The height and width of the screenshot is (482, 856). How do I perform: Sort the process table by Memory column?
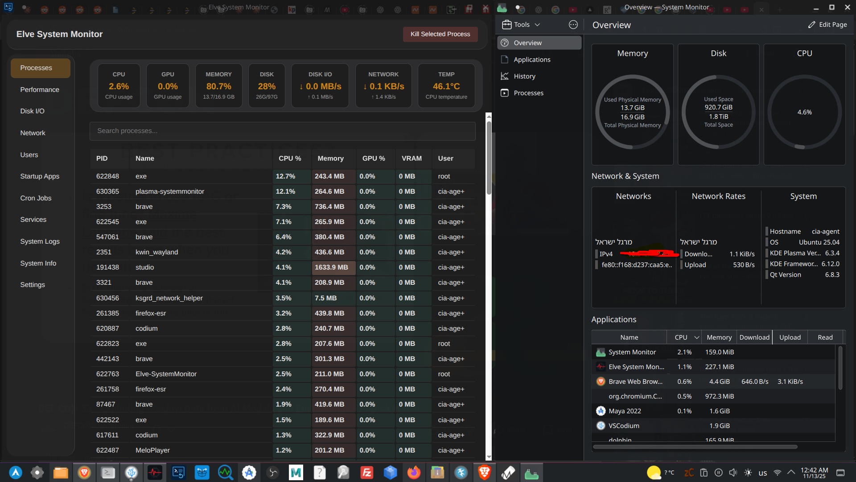pos(330,158)
